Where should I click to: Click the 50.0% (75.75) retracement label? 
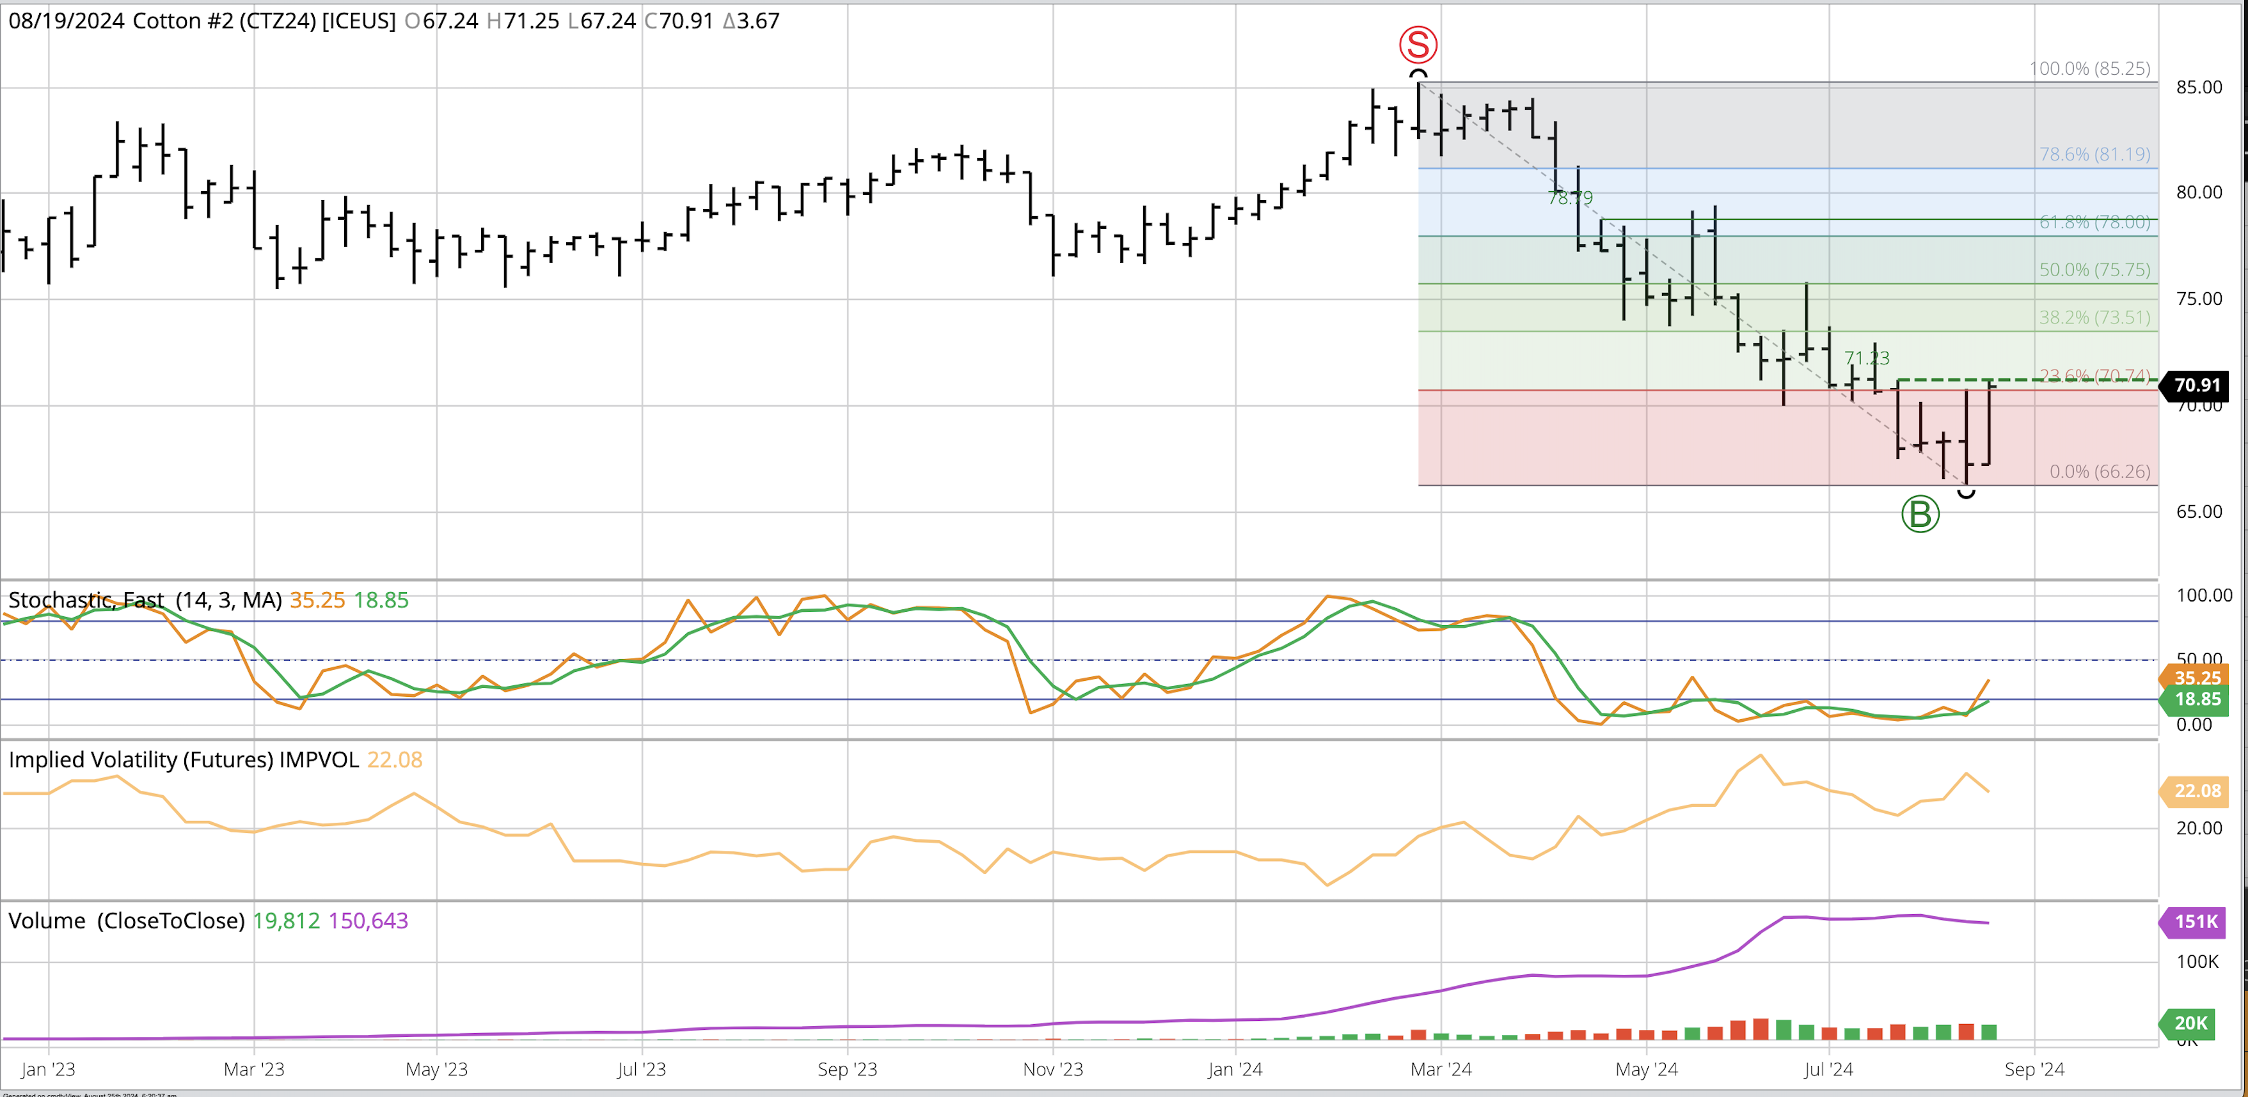click(2094, 269)
